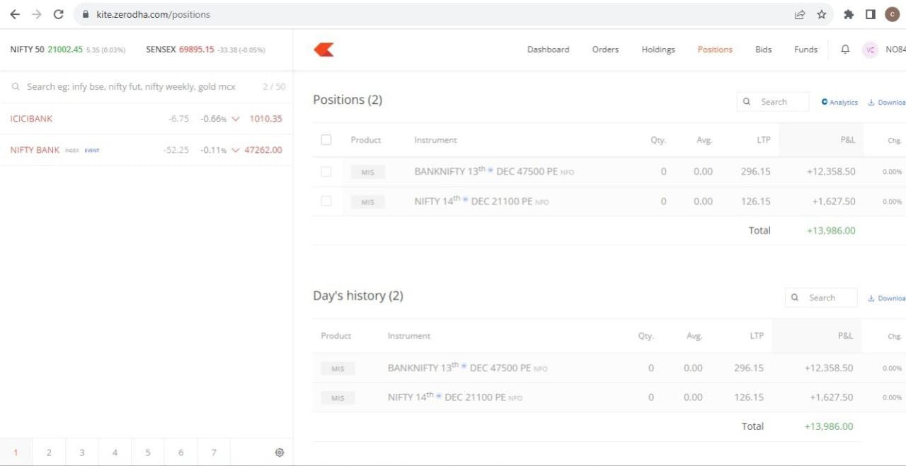Switch to marketwatch 7
Screen dimensions: 906x466
pos(214,453)
